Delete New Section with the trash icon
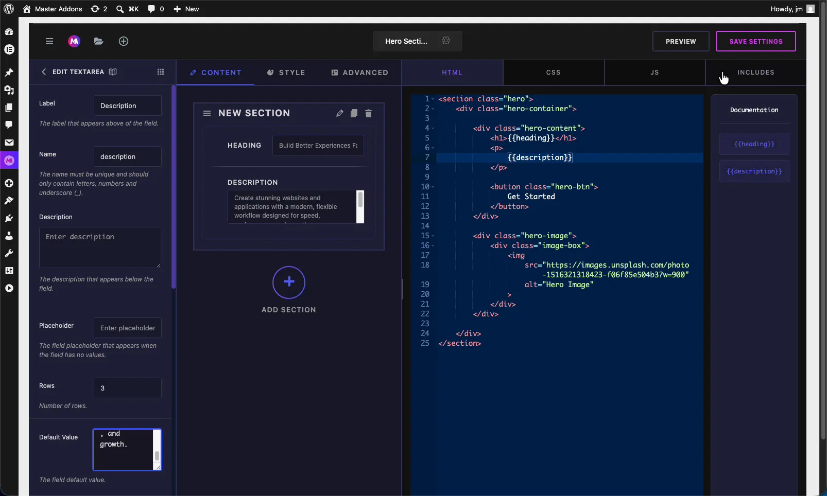Image resolution: width=827 pixels, height=496 pixels. click(x=368, y=113)
